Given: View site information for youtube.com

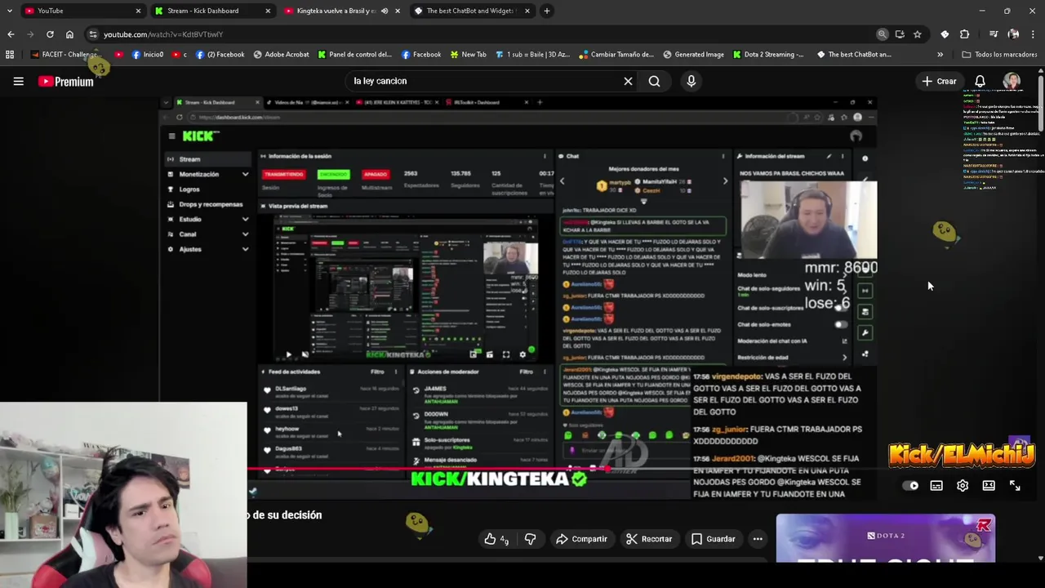Looking at the screenshot, I should point(93,34).
